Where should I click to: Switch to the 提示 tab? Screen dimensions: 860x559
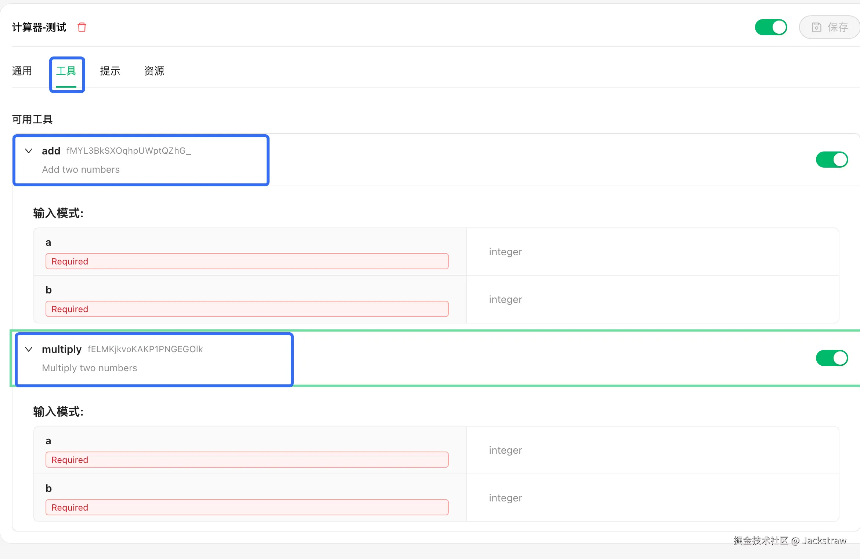click(110, 71)
